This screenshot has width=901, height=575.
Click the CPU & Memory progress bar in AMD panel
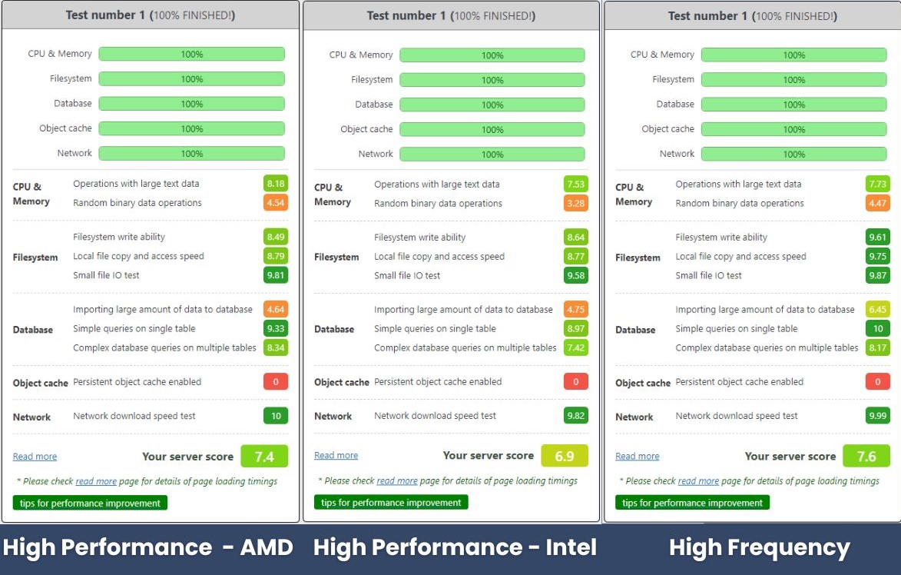191,54
